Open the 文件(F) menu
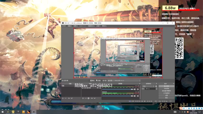 click(64, 26)
